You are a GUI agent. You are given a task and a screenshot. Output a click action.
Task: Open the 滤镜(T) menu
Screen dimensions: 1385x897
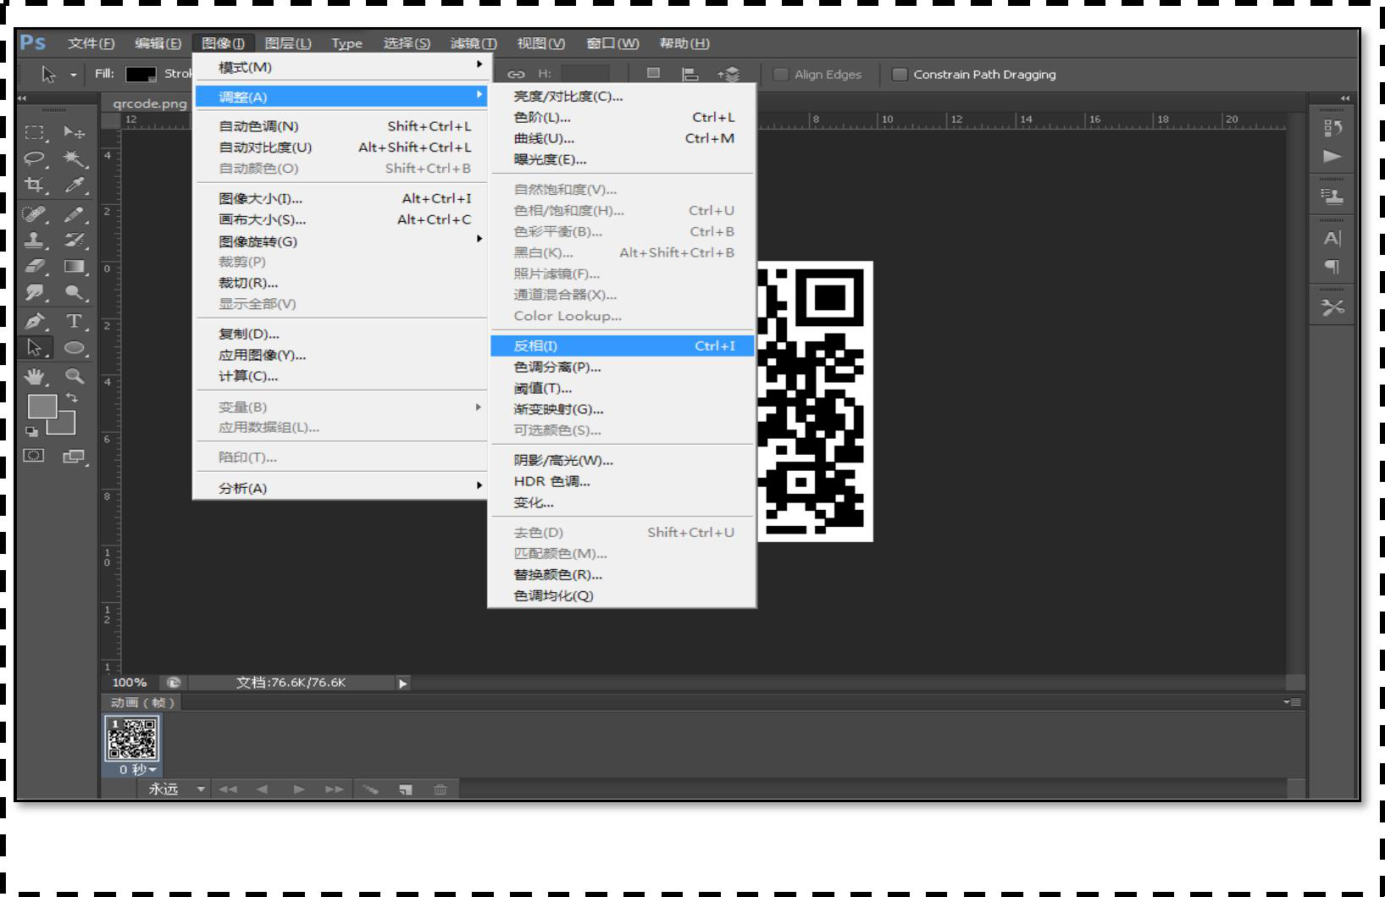pyautogui.click(x=473, y=43)
